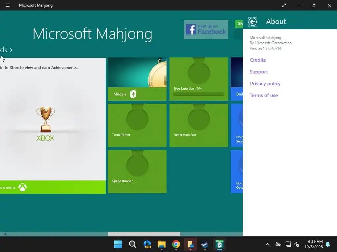Click the Version 1.9.0.40714 text
This screenshot has width=337, height=252.
click(265, 49)
